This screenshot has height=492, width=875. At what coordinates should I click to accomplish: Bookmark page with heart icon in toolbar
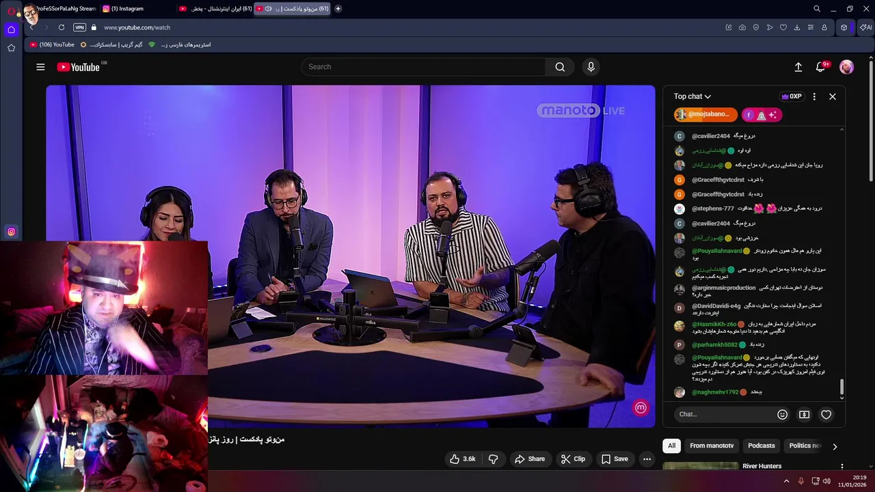point(783,27)
